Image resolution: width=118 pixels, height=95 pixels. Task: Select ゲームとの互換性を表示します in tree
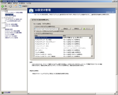(13, 21)
